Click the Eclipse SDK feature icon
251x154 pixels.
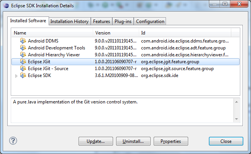[x=23, y=75]
